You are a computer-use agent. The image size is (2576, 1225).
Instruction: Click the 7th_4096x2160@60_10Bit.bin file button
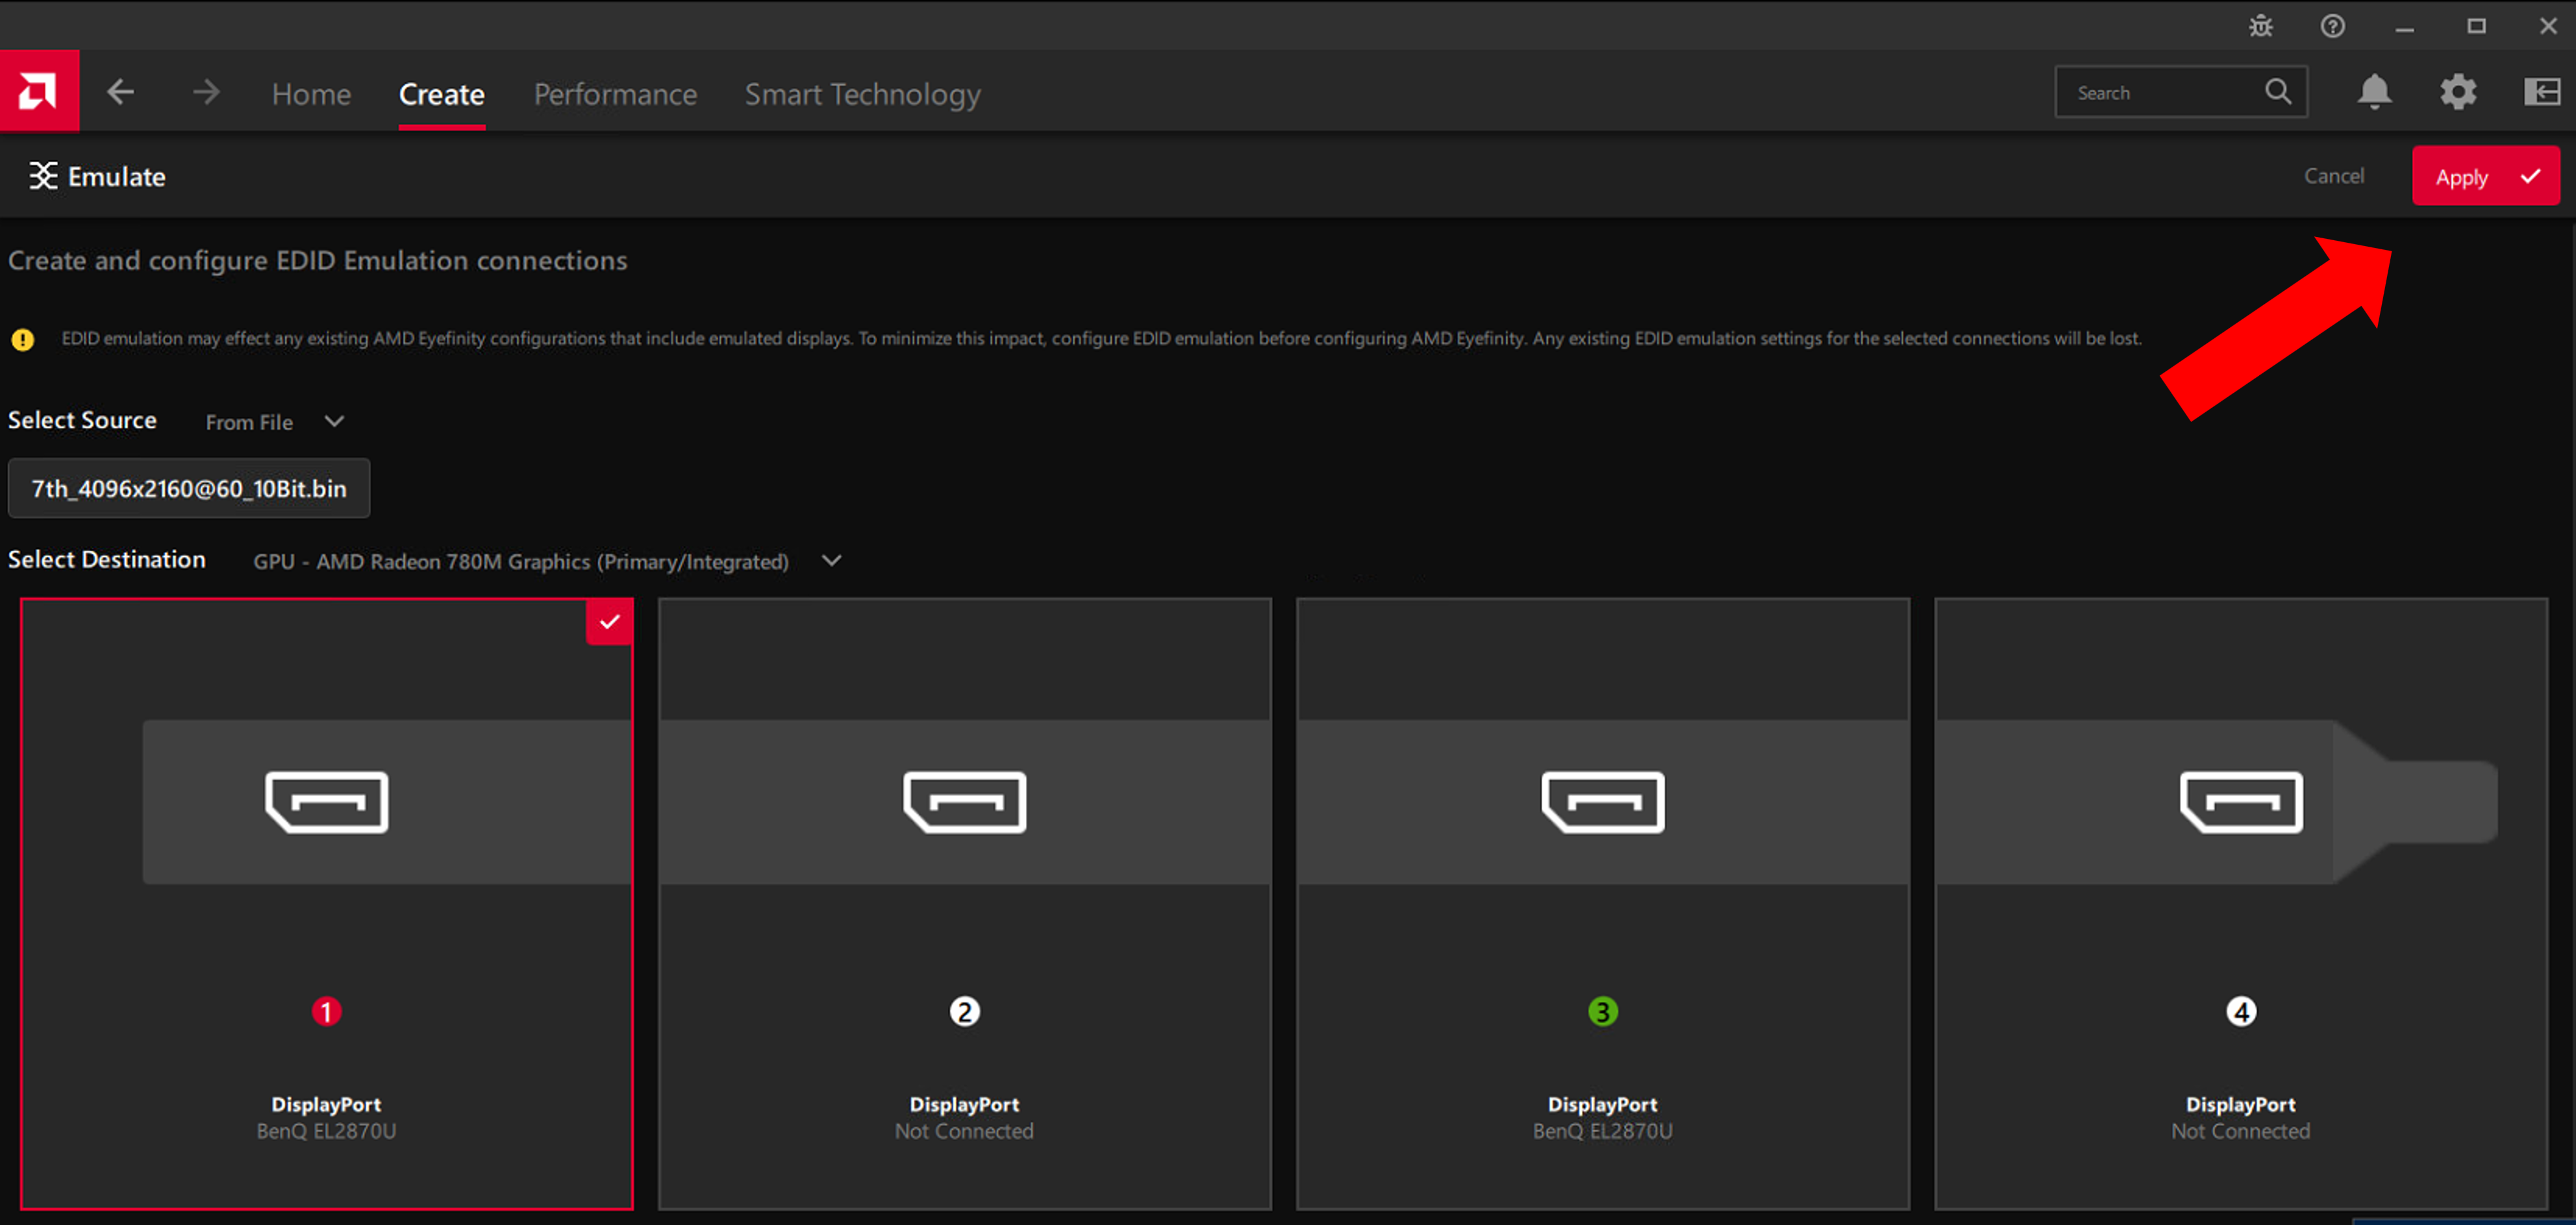189,488
